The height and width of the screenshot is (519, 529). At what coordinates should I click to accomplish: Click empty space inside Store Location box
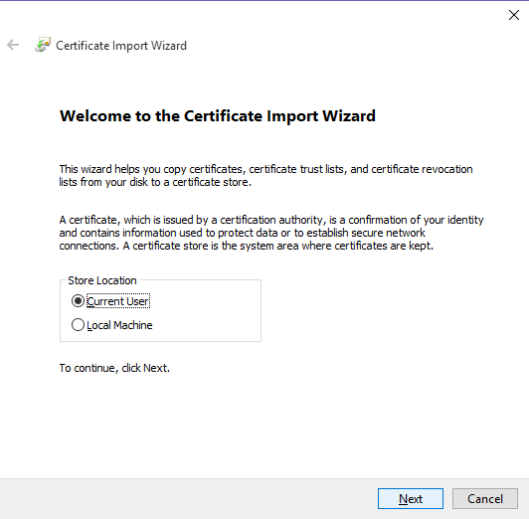coord(209,313)
